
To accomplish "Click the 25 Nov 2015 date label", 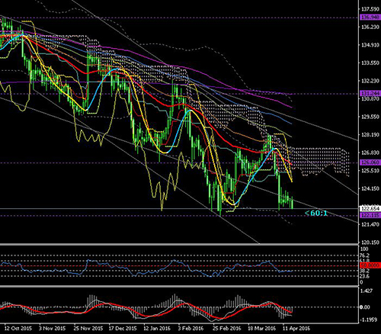I will [x=88, y=328].
